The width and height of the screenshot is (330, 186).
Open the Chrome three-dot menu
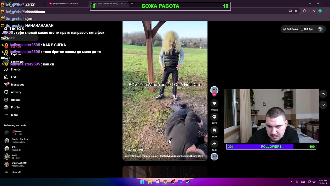pyautogui.click(x=326, y=11)
